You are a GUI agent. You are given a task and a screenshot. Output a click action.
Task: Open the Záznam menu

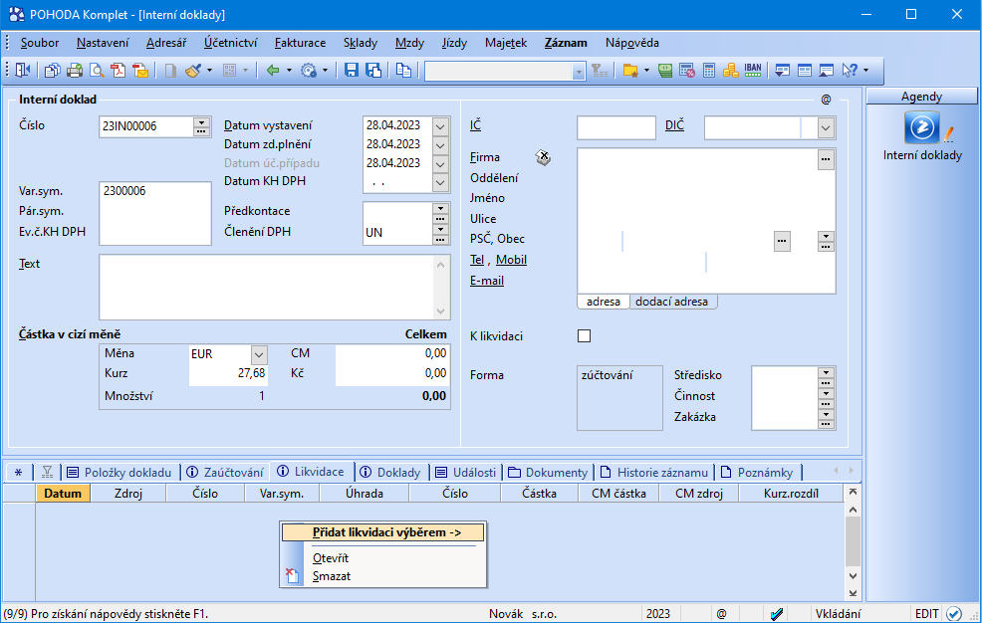pyautogui.click(x=566, y=43)
